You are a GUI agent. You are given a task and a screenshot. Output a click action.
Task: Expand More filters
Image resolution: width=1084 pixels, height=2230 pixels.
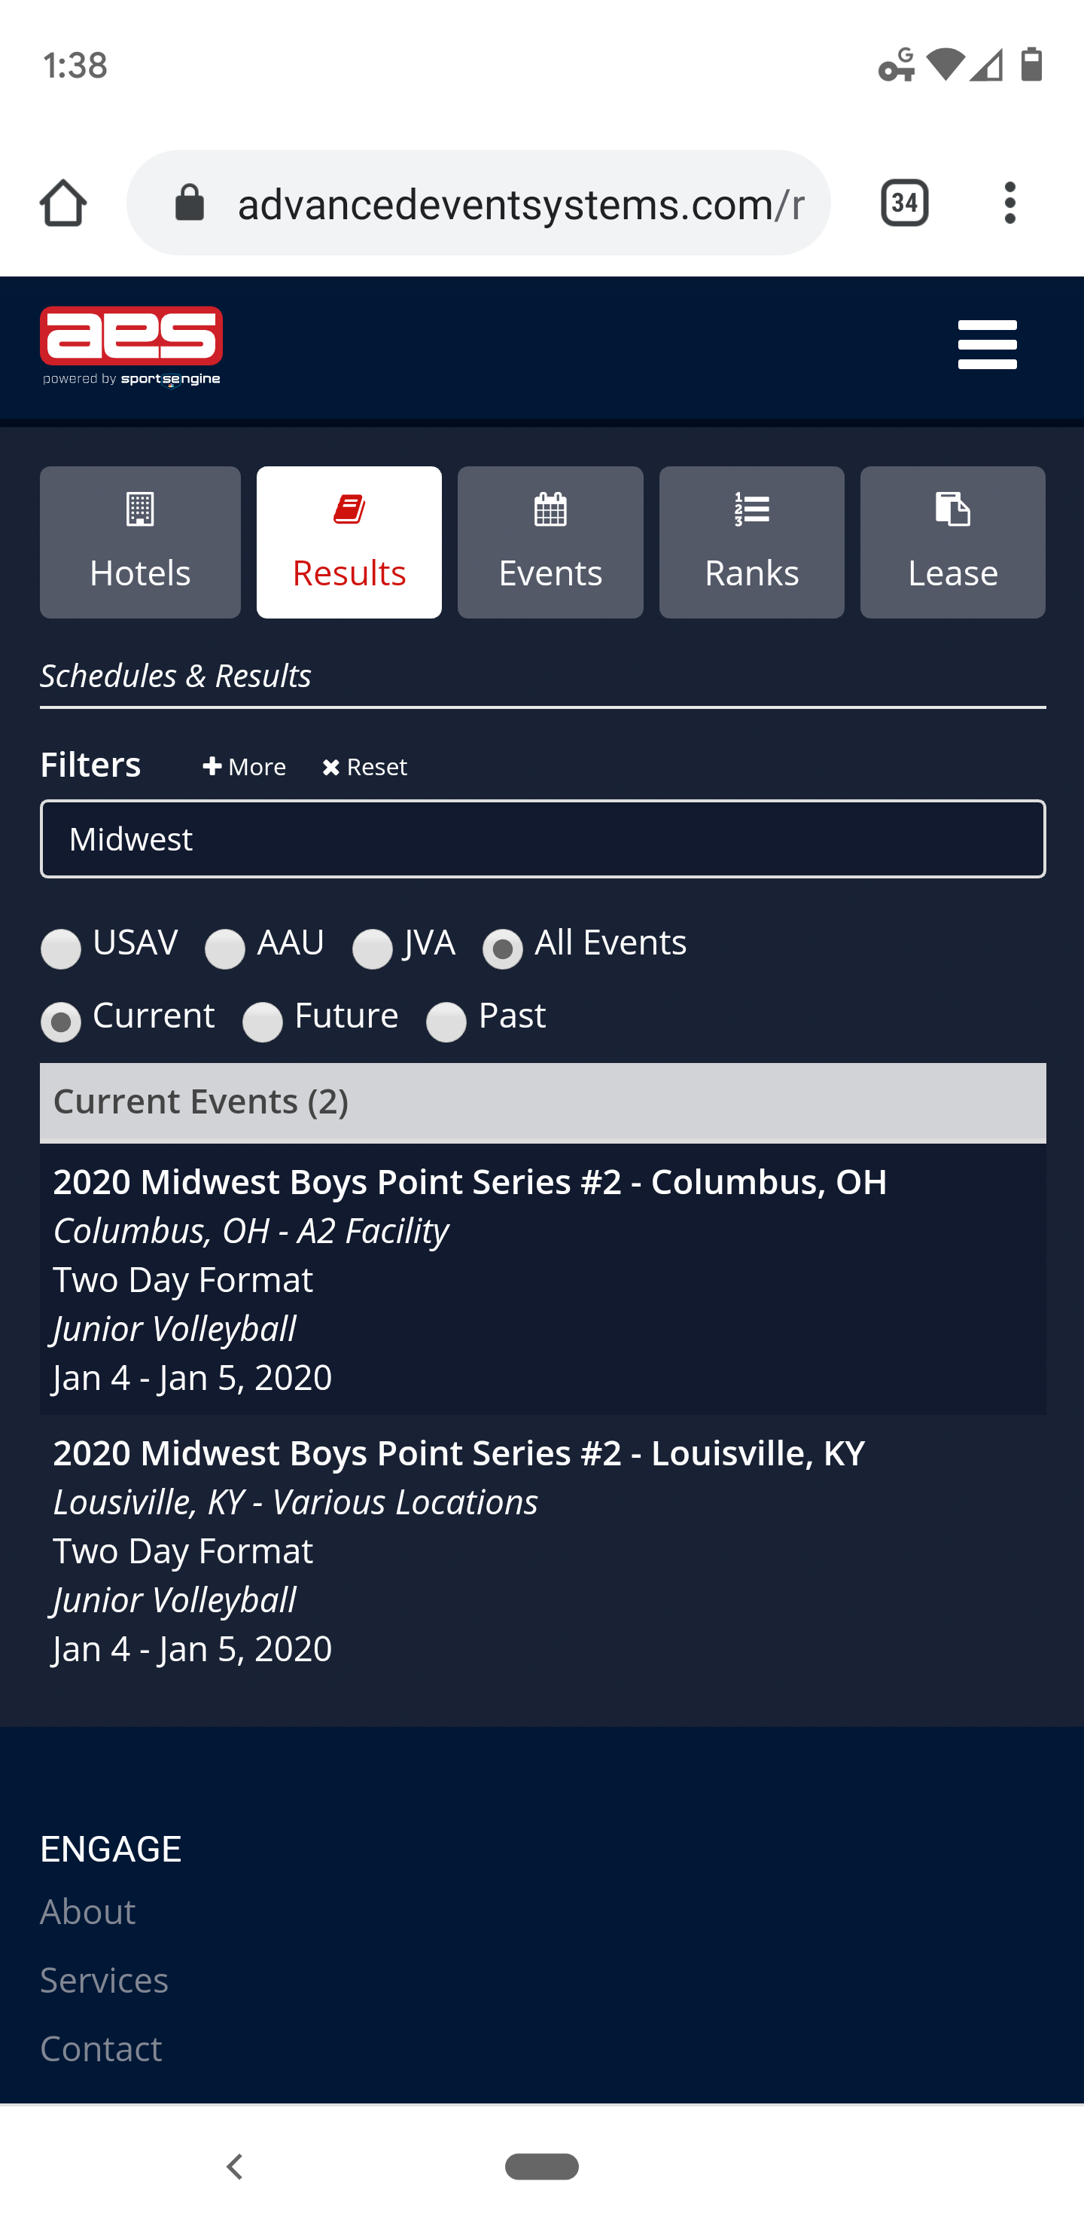[244, 766]
